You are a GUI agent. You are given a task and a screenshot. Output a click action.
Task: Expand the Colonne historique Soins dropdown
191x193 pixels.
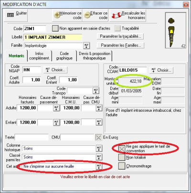(99, 149)
